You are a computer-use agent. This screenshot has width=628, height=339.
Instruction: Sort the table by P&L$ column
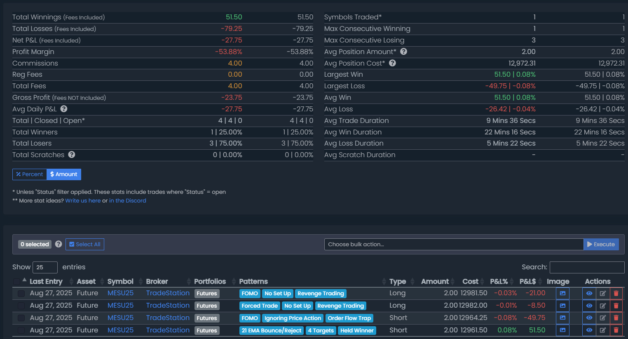click(x=528, y=281)
